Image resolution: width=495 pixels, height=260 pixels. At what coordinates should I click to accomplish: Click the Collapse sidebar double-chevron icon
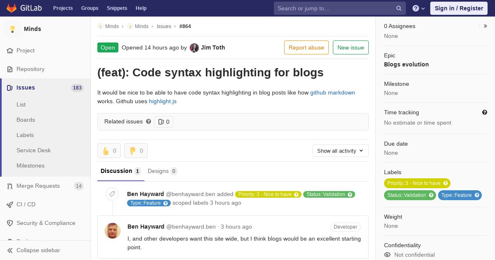10,250
